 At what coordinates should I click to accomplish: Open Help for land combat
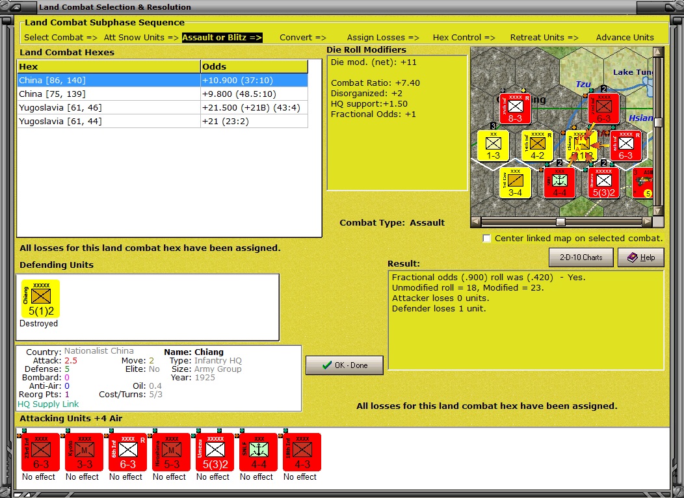point(641,257)
